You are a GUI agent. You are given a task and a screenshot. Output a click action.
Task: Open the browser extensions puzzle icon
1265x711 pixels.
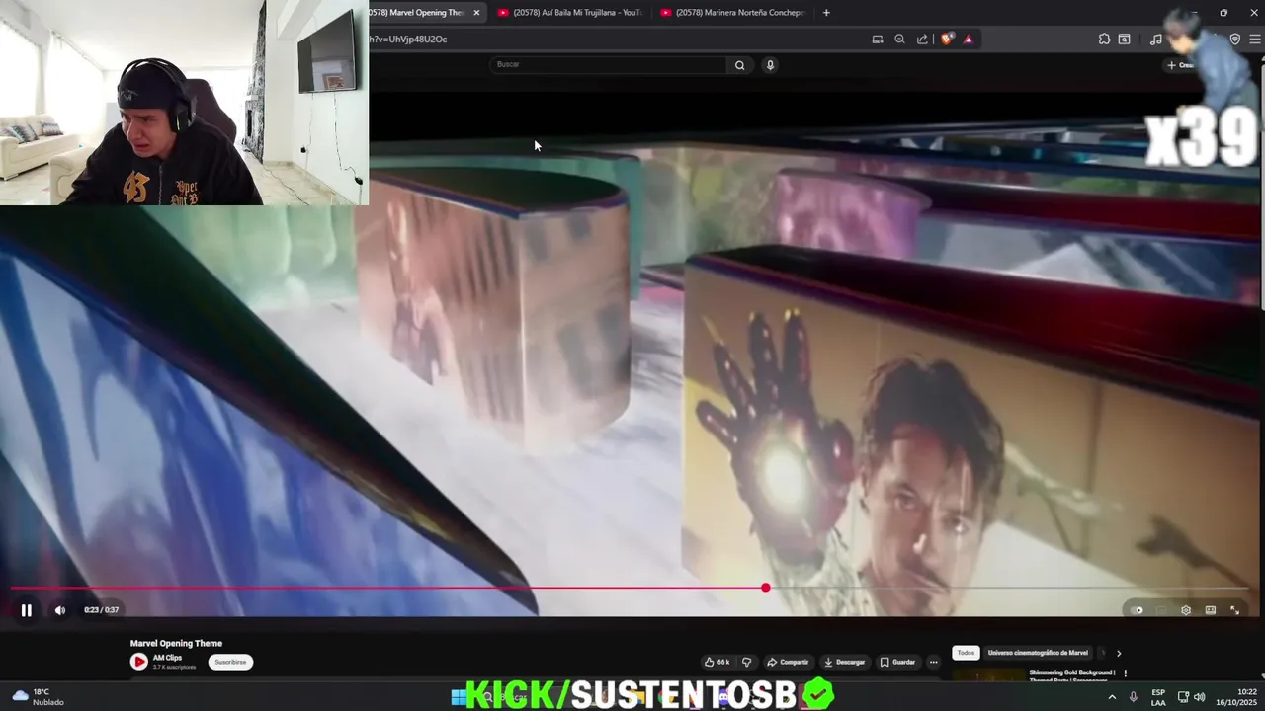(x=1104, y=39)
